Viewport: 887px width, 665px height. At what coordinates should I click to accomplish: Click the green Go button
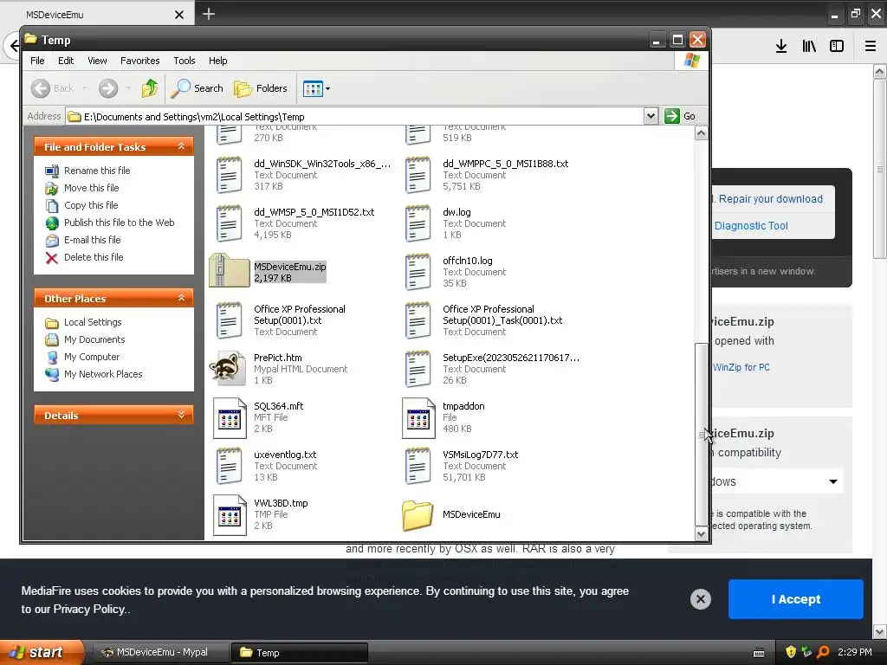click(681, 116)
